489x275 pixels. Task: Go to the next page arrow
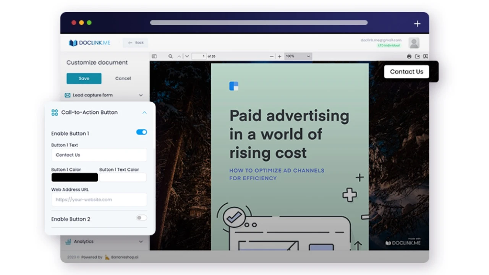pyautogui.click(x=187, y=57)
